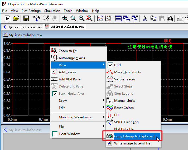The width and height of the screenshot is (188, 150).
Task: Click the Zoom in magnifier toolbar icon
Action: (x=65, y=18)
